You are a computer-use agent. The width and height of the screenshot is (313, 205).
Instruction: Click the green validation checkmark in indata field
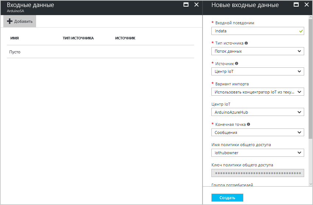(x=301, y=31)
